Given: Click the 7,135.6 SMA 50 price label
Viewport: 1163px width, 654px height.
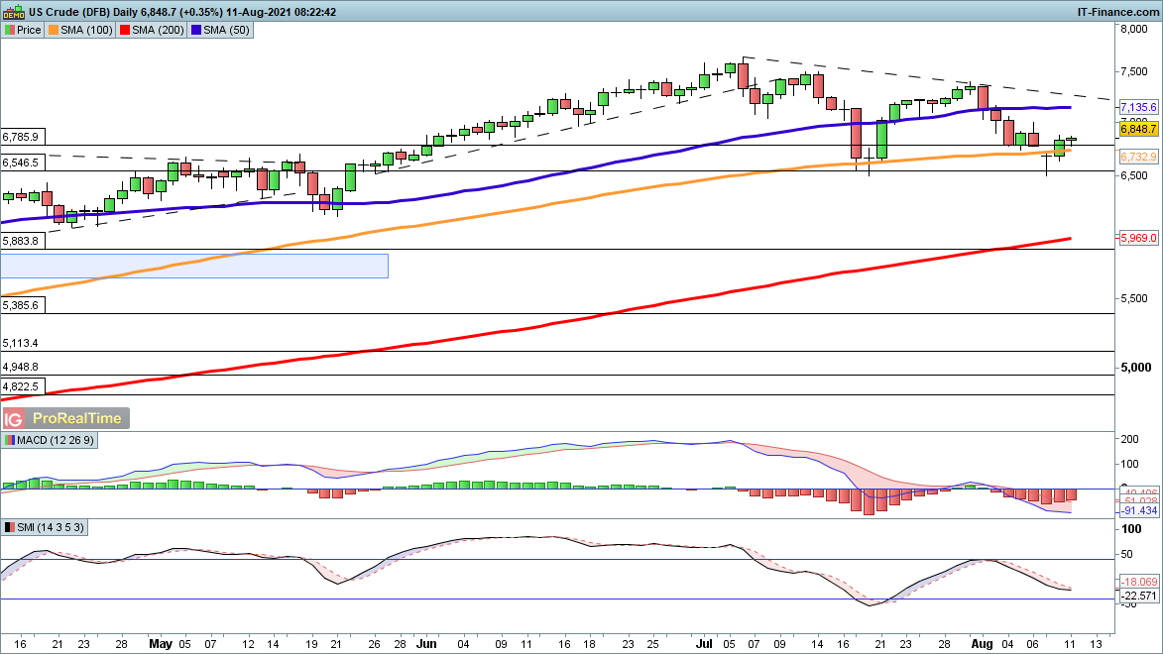Looking at the screenshot, I should tap(1138, 107).
